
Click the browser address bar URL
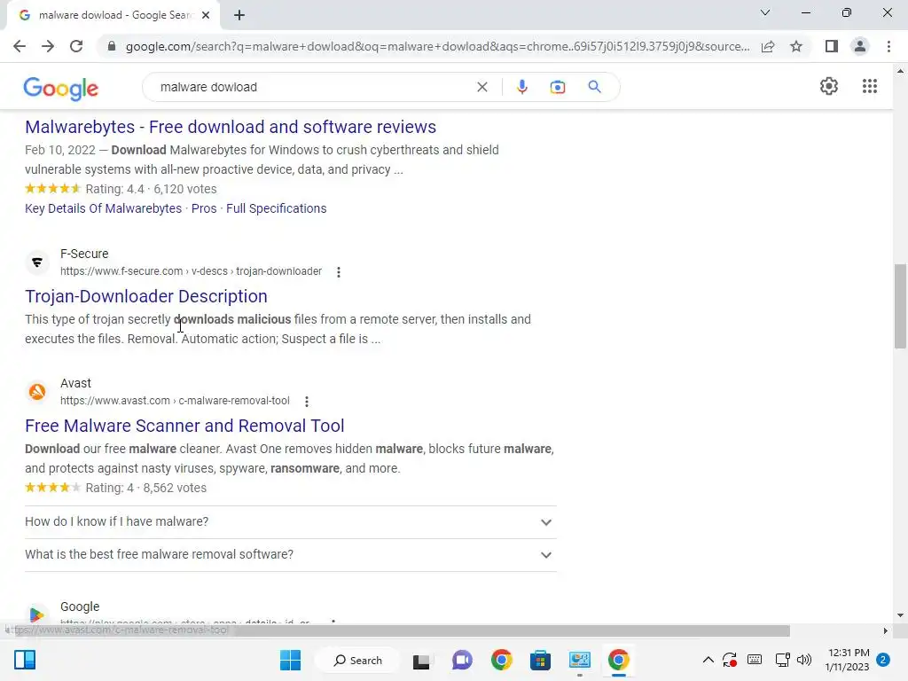[x=437, y=46]
